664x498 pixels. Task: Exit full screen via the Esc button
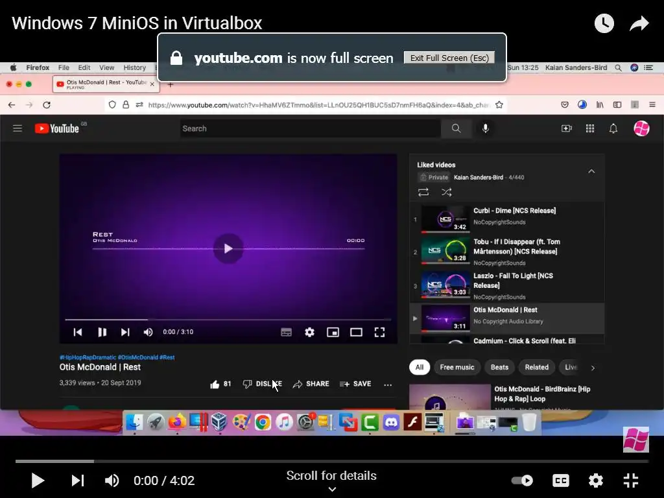449,58
